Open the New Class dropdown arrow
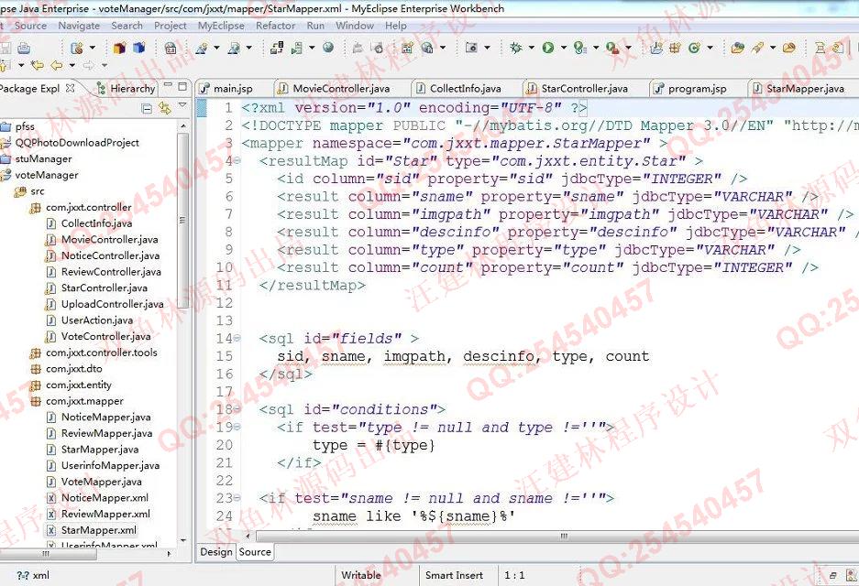 click(710, 49)
